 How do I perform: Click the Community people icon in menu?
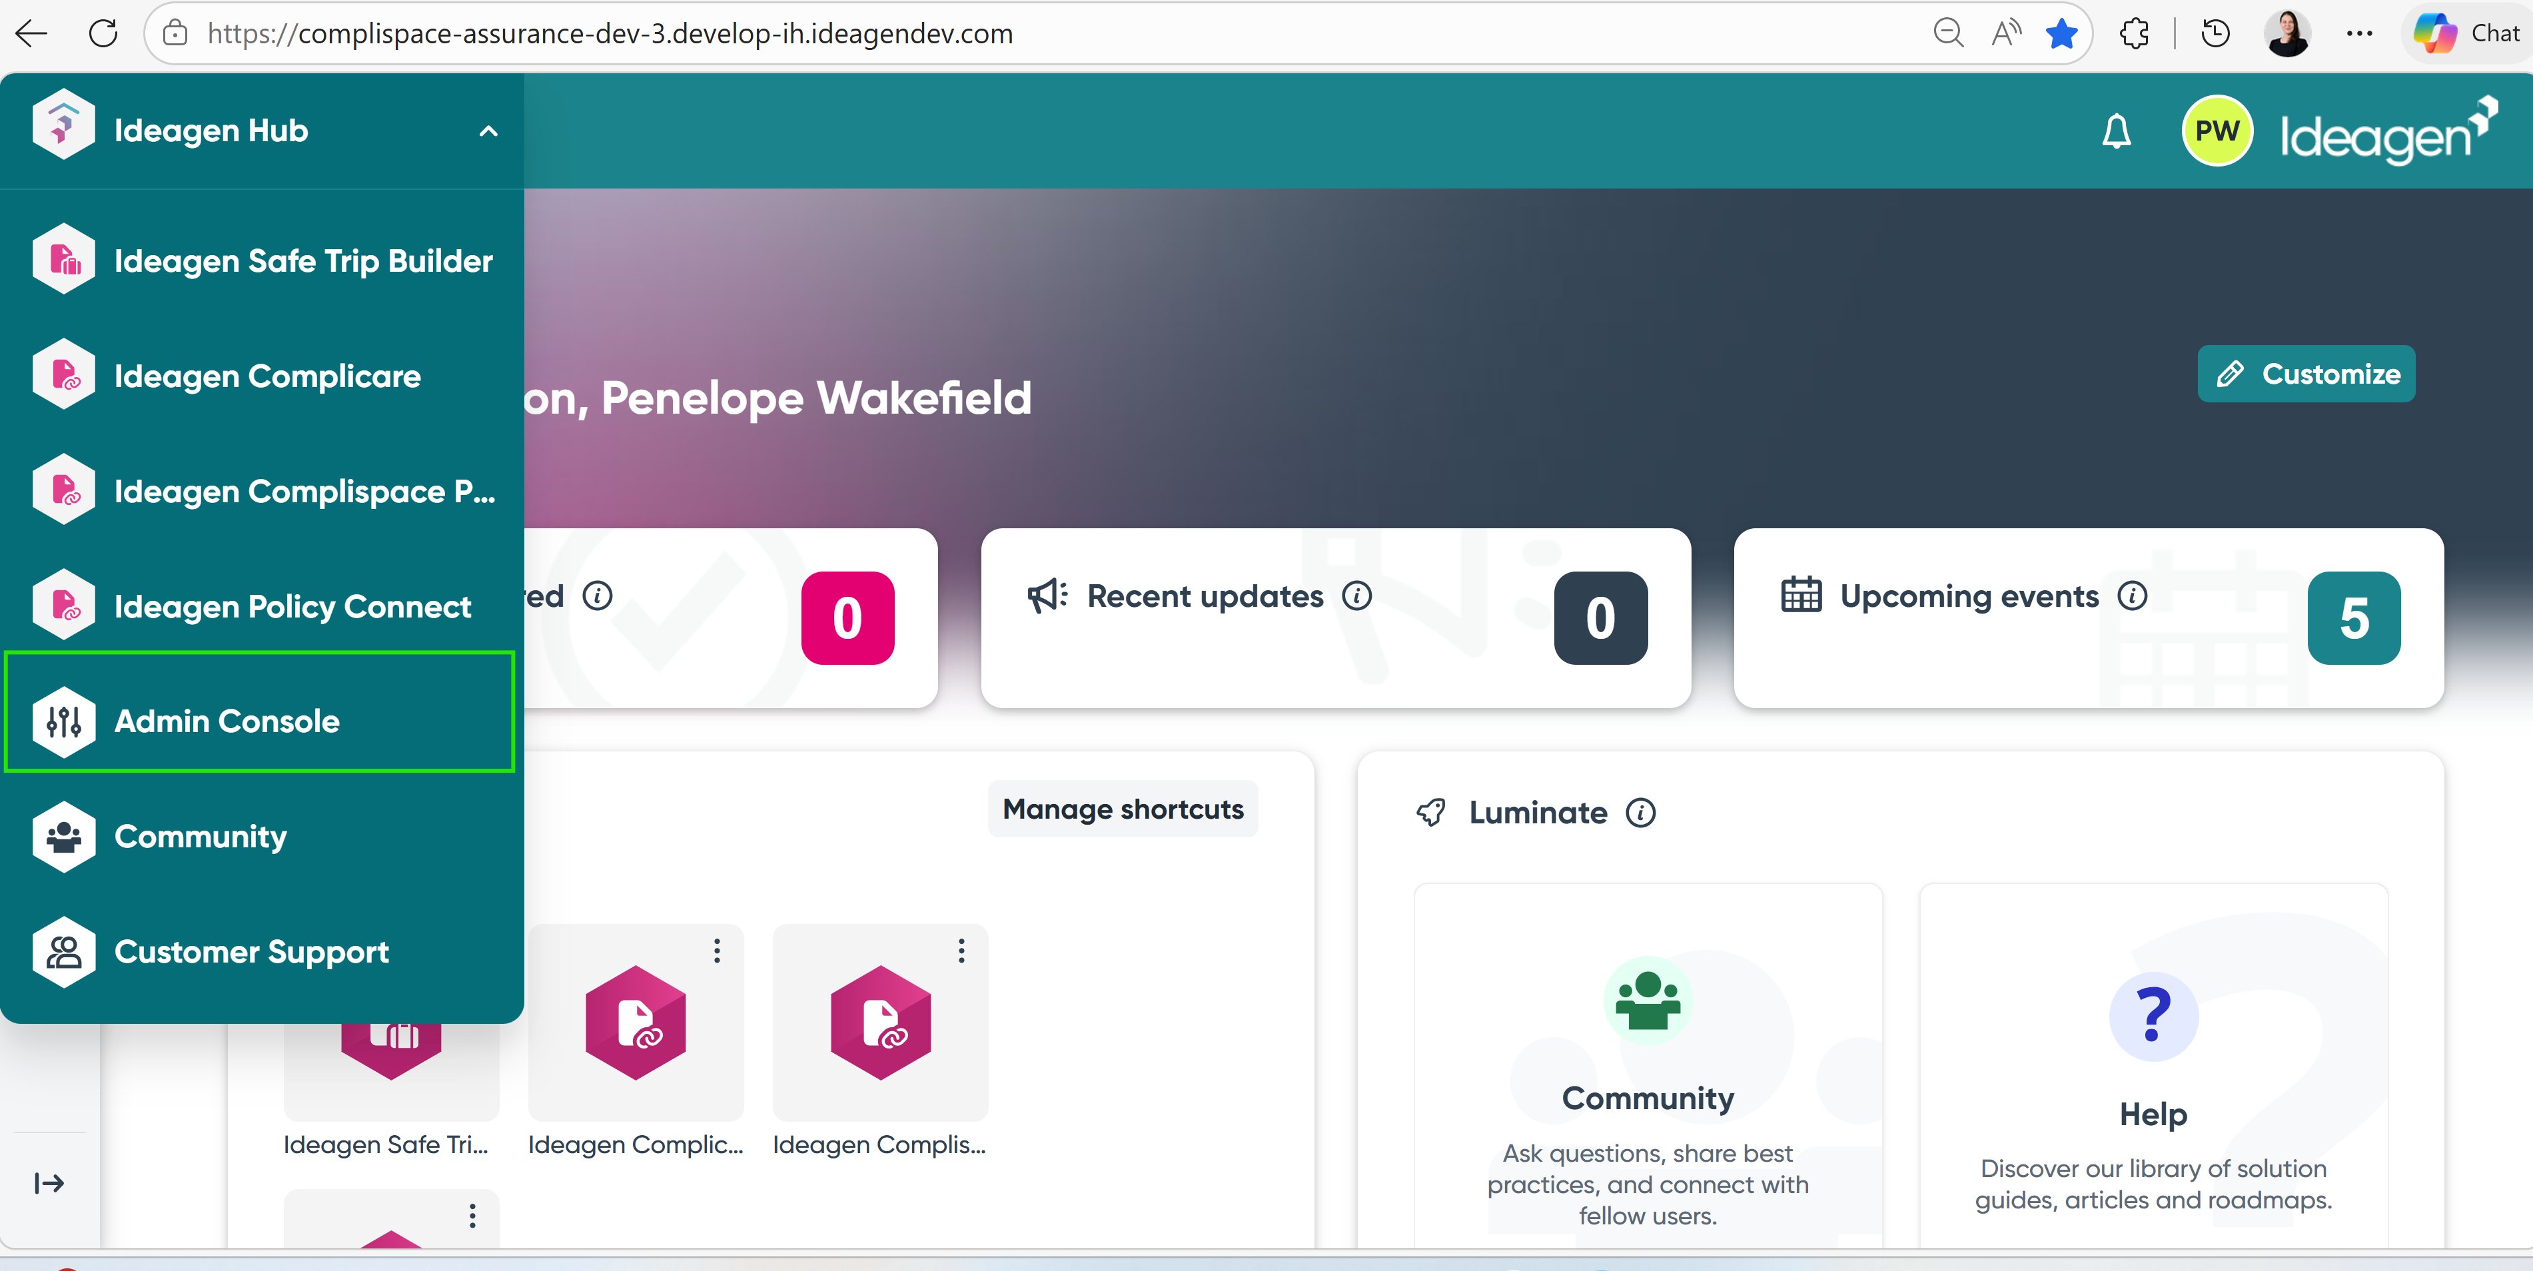coord(64,837)
